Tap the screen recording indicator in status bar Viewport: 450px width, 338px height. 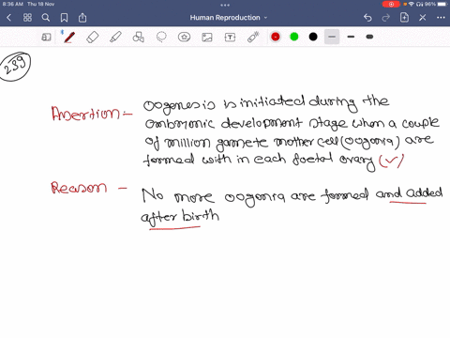(391, 4)
